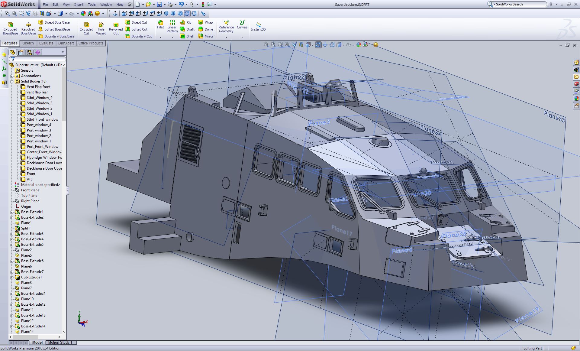
Task: Click the Zoom to Fit icon in top toolbar
Action: tap(7, 13)
